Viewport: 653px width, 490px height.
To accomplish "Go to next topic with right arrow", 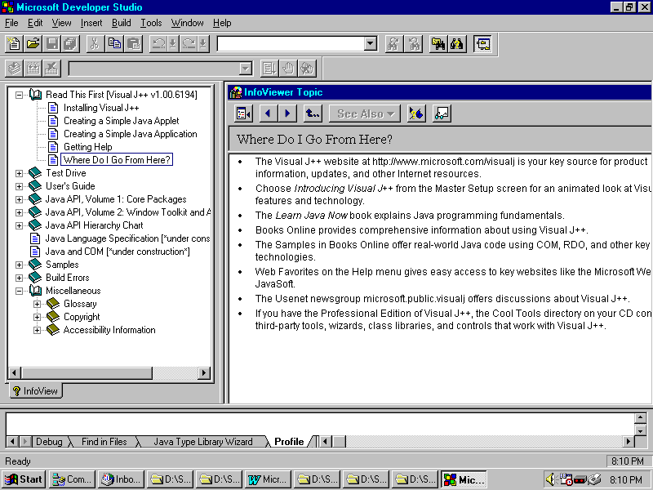I will (x=287, y=114).
